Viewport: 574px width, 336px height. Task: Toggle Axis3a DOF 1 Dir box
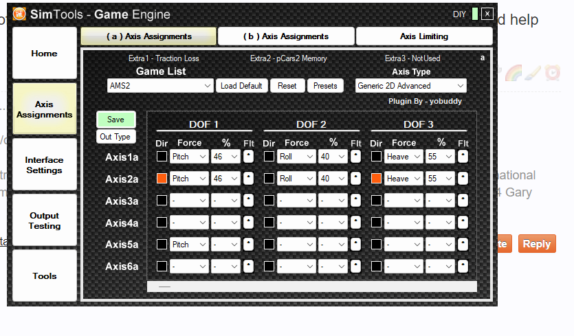point(162,200)
